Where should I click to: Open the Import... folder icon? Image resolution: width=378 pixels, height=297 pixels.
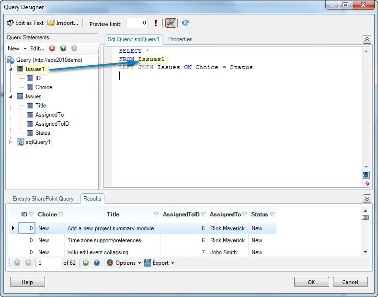51,23
